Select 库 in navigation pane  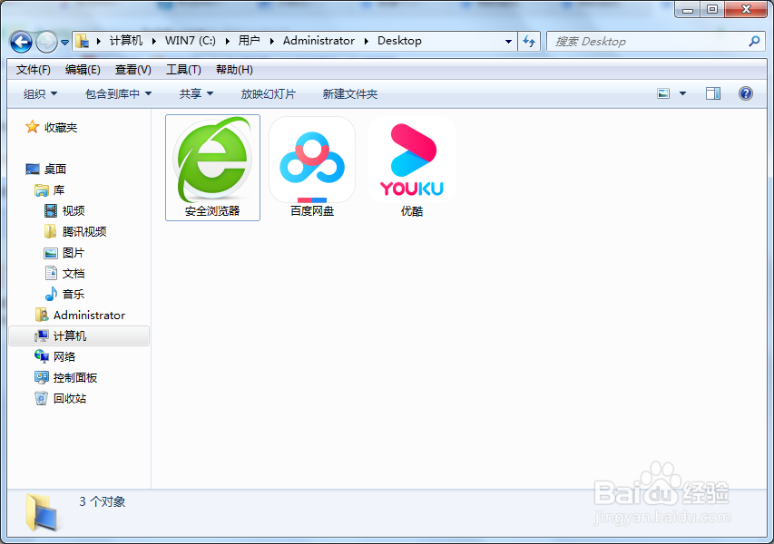[x=59, y=189]
